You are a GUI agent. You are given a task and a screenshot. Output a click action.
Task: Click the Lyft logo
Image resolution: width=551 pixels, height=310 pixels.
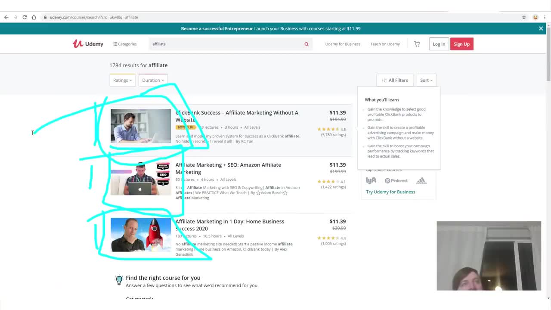point(371,180)
